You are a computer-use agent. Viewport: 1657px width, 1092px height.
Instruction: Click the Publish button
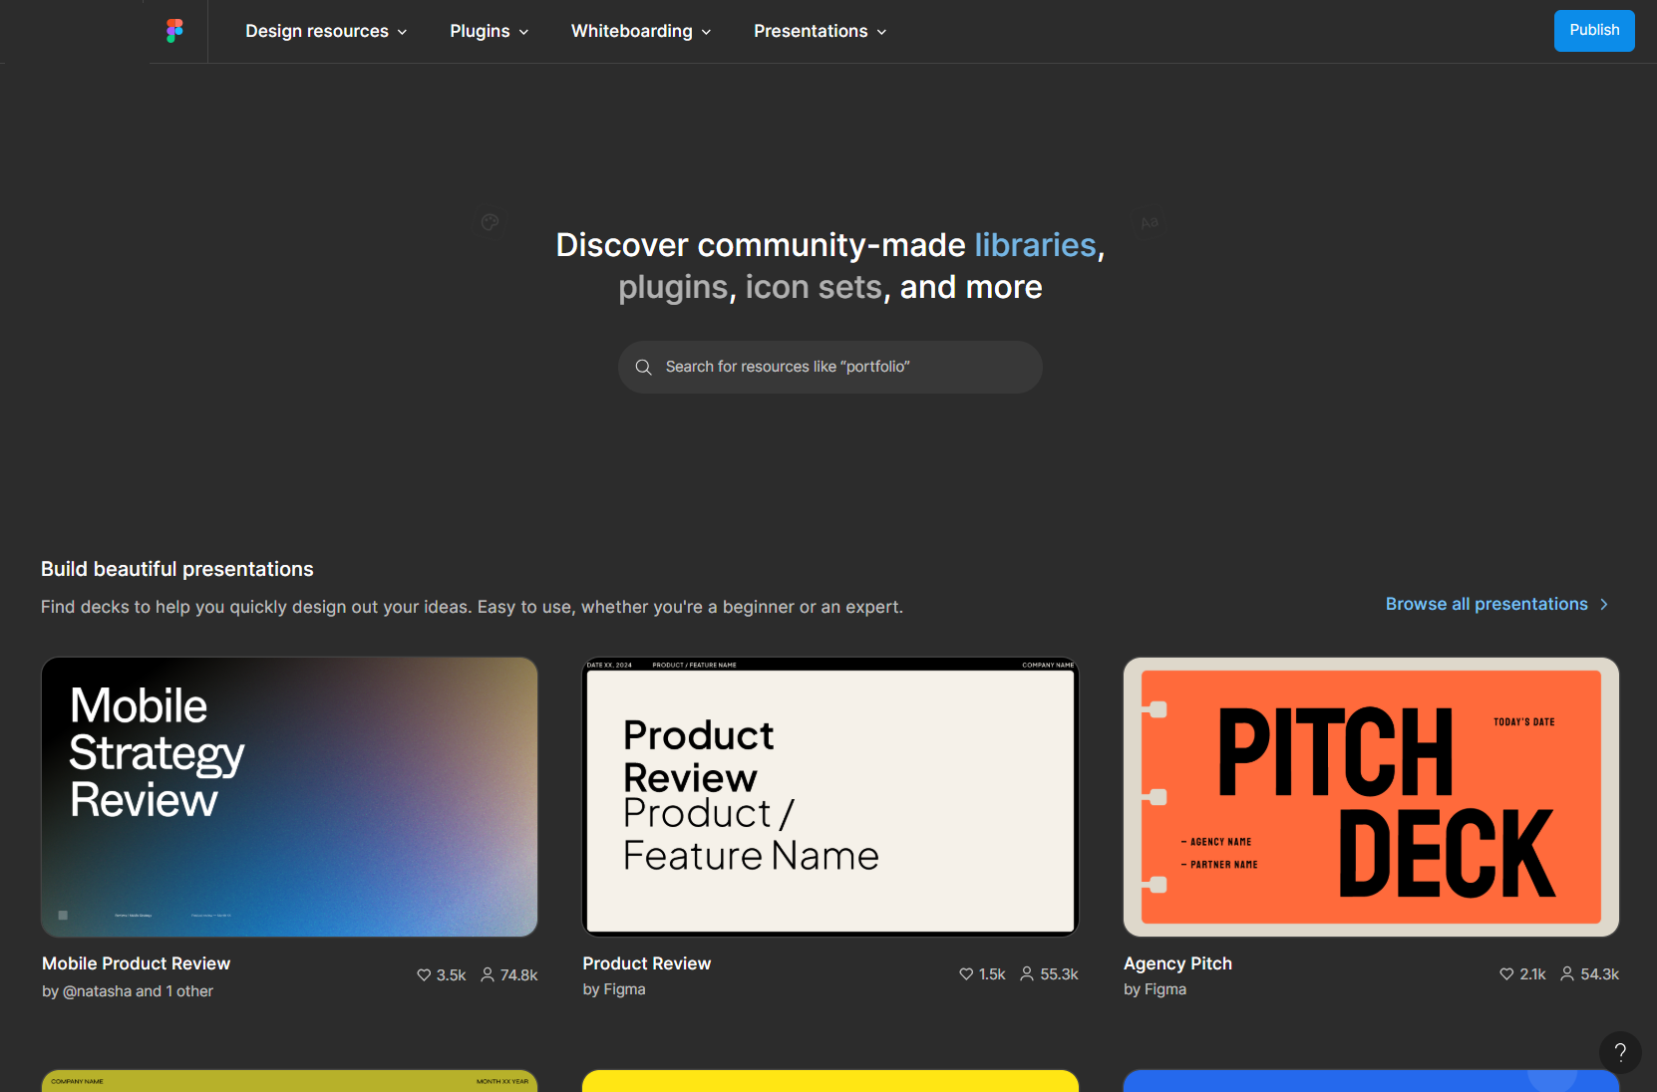click(x=1594, y=31)
